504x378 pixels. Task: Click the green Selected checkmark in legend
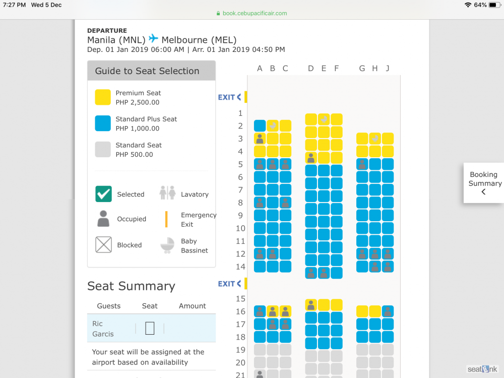[103, 194]
